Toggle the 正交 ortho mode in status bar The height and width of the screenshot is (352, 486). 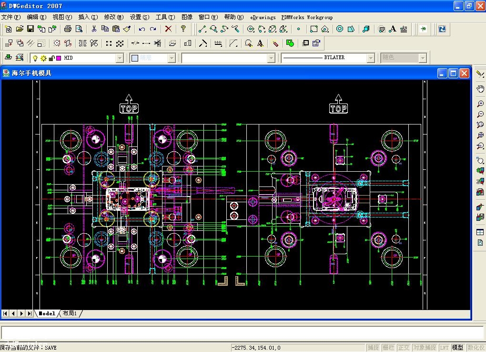click(x=404, y=348)
